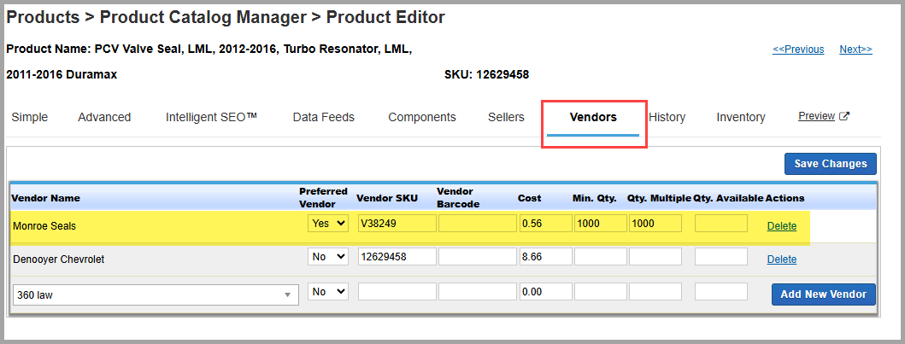Click the Preferred Vendor column header

[x=323, y=198]
